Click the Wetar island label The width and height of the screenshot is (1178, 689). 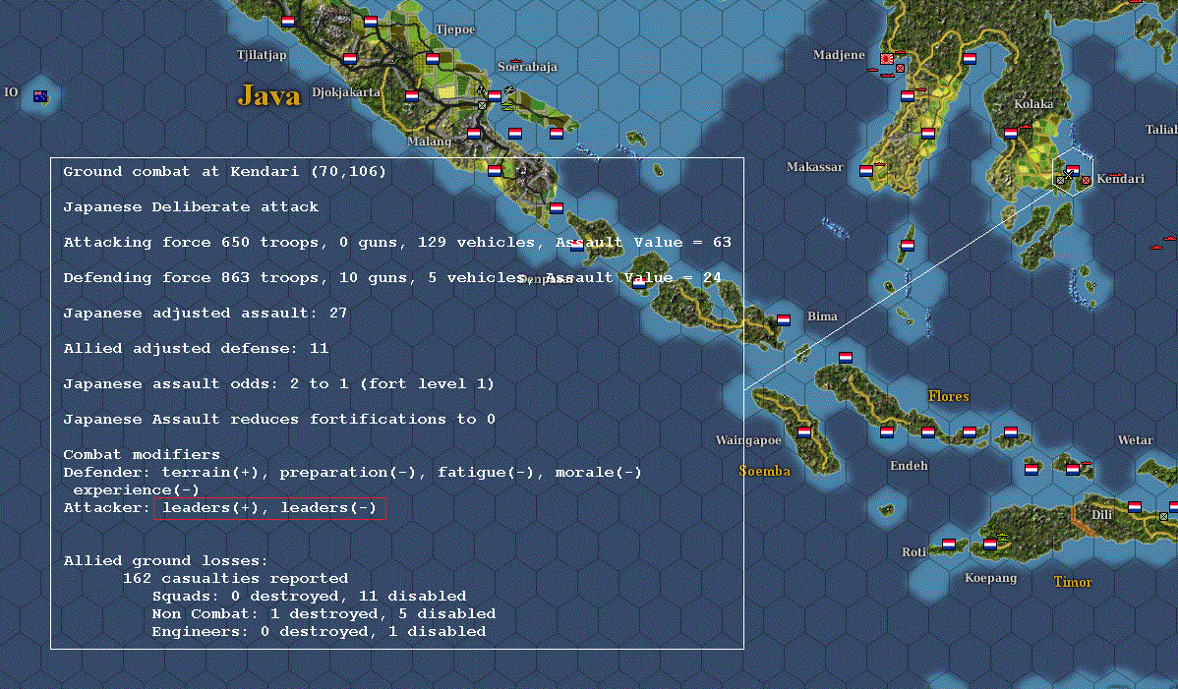1135,439
